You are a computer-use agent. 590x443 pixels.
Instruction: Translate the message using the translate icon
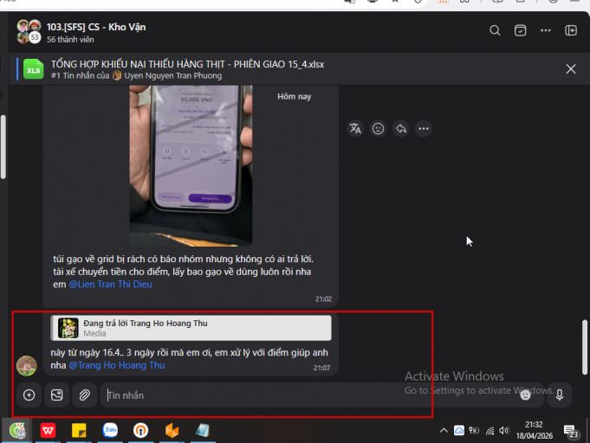[x=355, y=129]
